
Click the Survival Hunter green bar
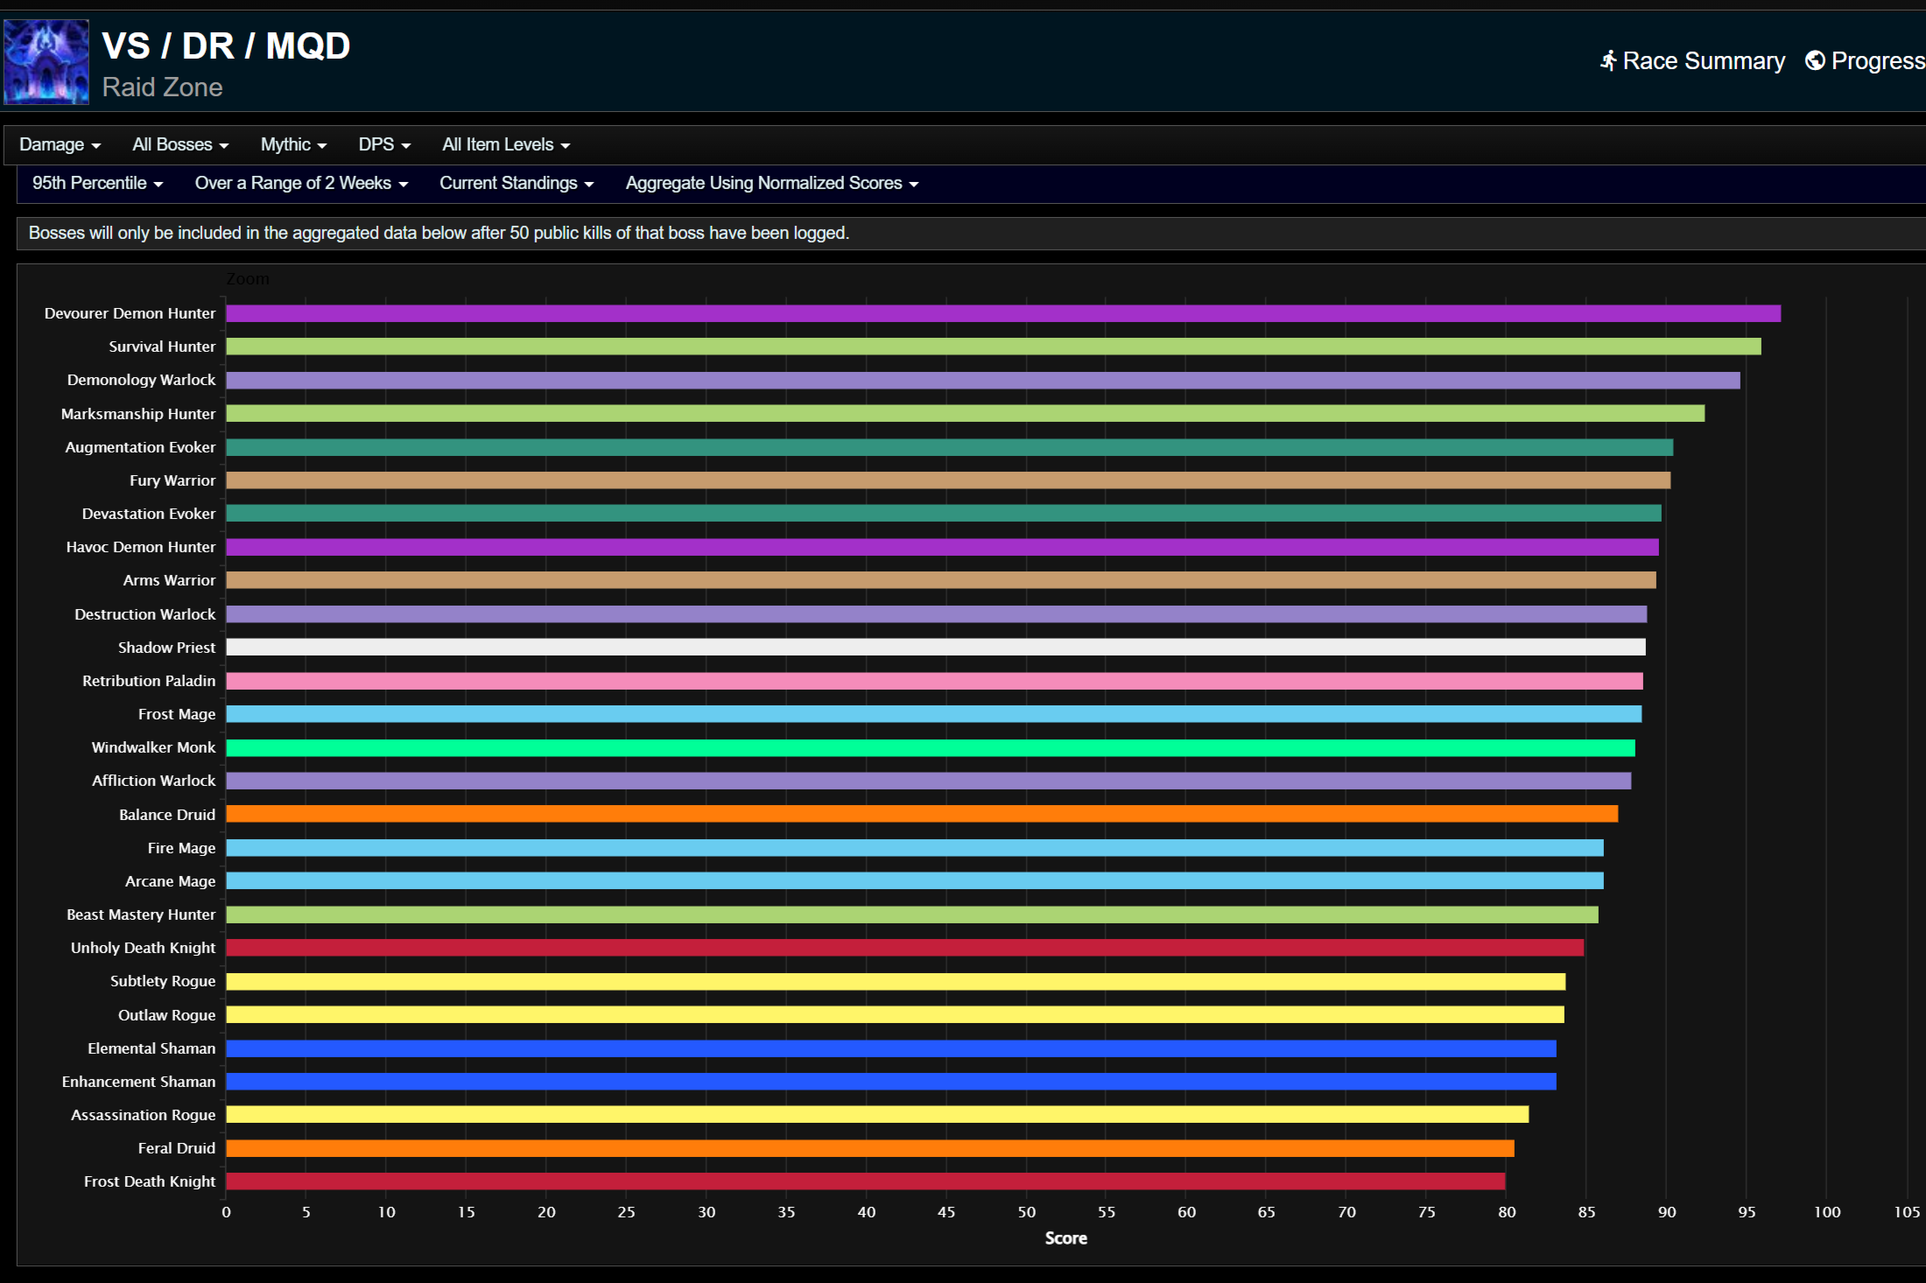[x=993, y=347]
